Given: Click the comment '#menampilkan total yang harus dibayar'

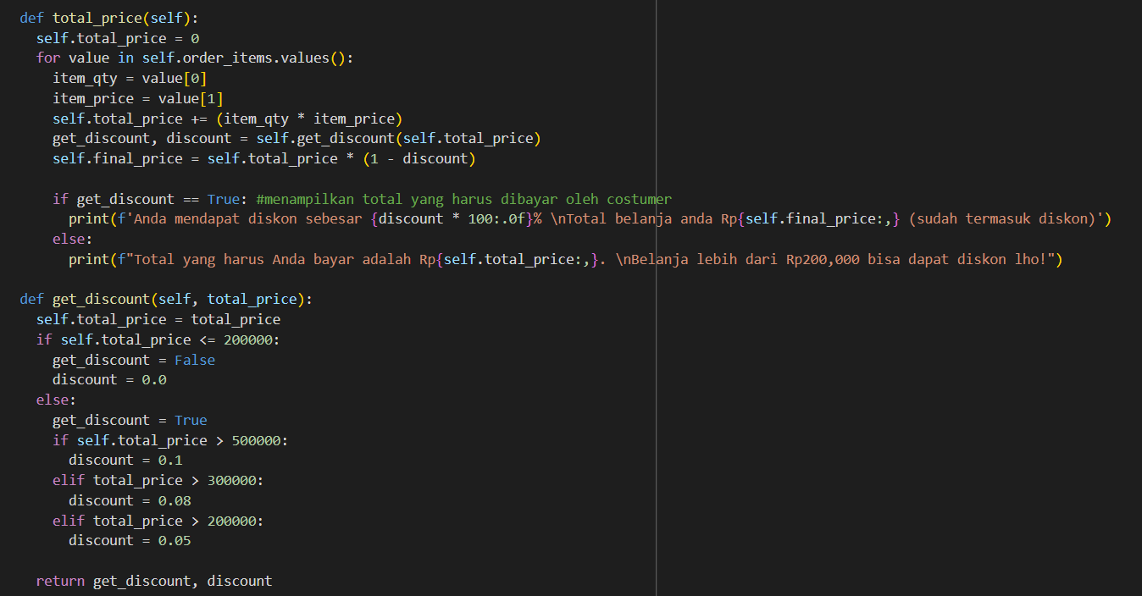Looking at the screenshot, I should tap(463, 199).
